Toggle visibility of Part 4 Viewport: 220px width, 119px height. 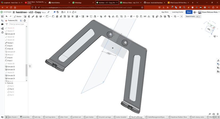pos(8,95)
